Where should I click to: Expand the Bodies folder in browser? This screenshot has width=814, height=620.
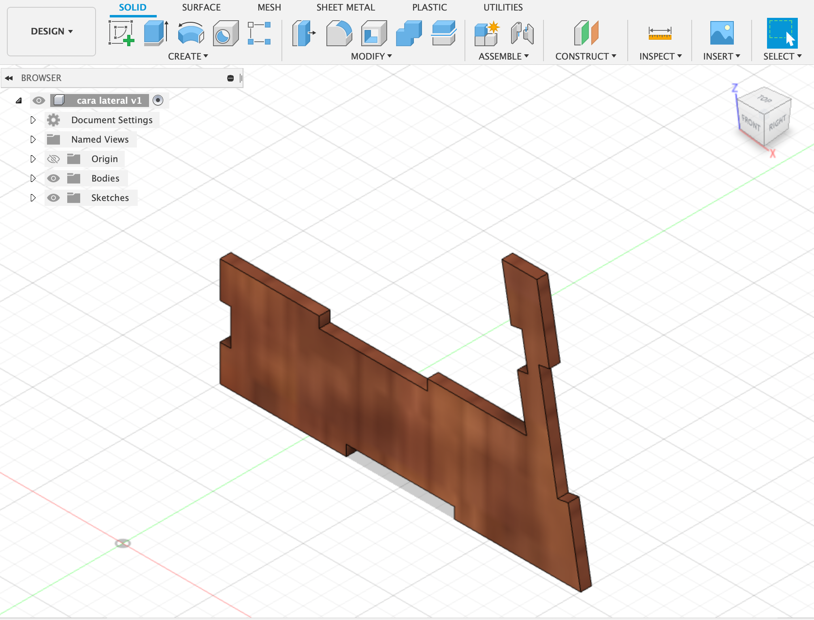click(x=32, y=177)
